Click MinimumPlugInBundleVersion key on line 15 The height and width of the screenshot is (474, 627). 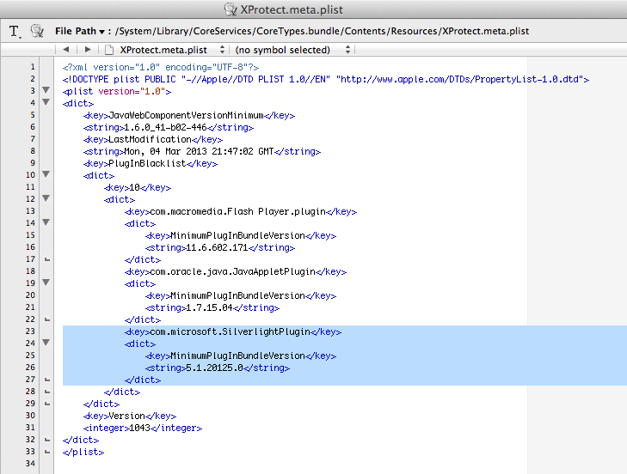click(241, 235)
